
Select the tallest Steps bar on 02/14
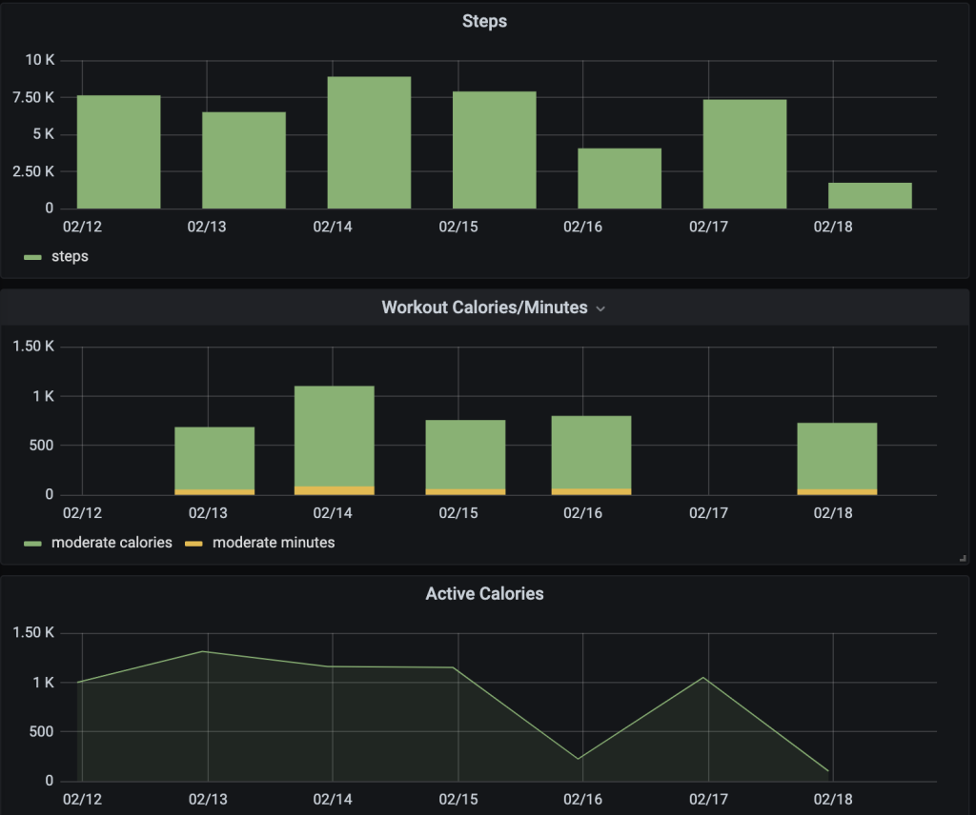click(x=369, y=143)
